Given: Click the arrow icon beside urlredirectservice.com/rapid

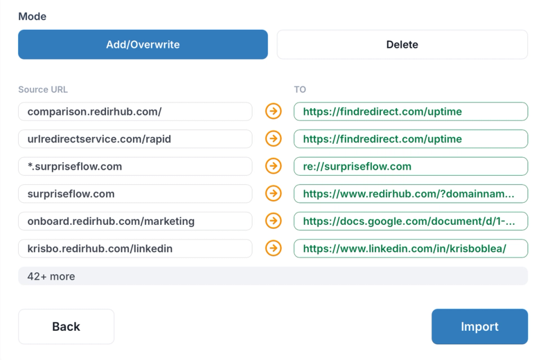Looking at the screenshot, I should [273, 139].
